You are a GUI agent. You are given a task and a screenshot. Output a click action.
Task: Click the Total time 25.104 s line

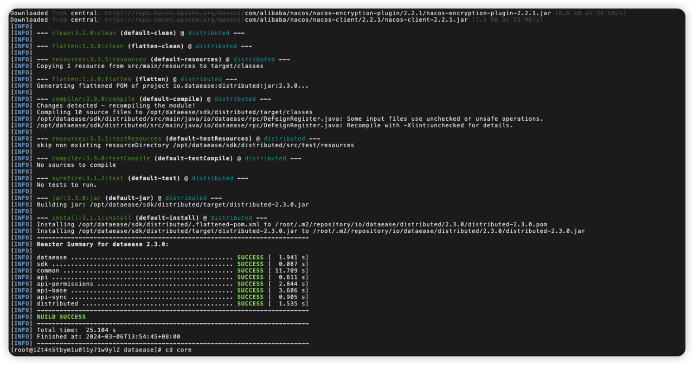point(76,330)
